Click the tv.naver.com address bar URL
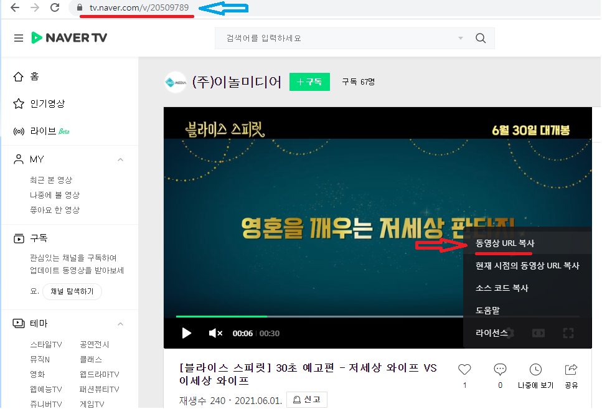602x414 pixels. click(x=139, y=7)
